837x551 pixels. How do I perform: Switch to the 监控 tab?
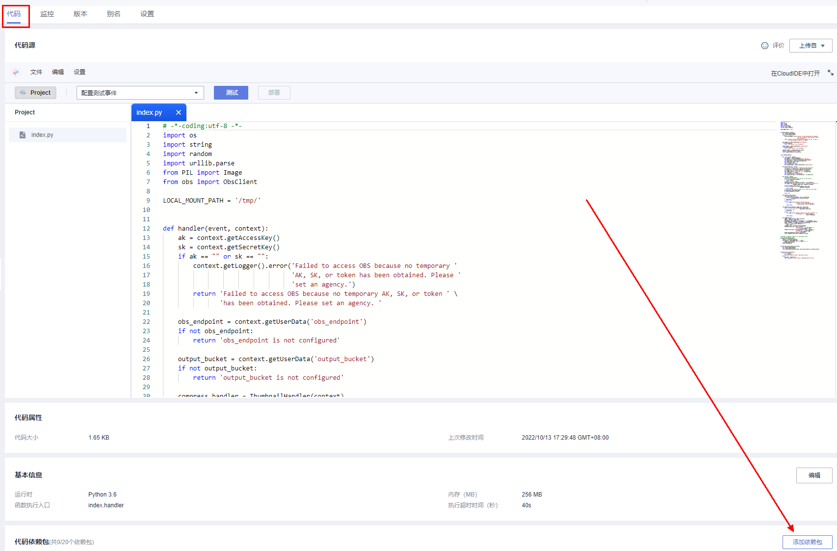tap(47, 14)
